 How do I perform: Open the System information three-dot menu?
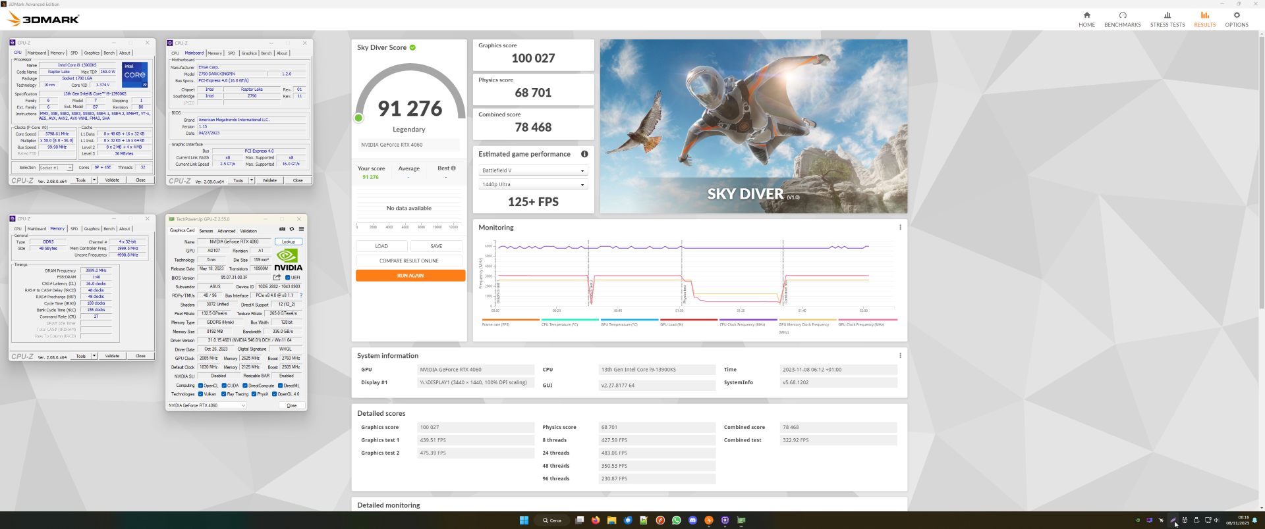pos(900,355)
